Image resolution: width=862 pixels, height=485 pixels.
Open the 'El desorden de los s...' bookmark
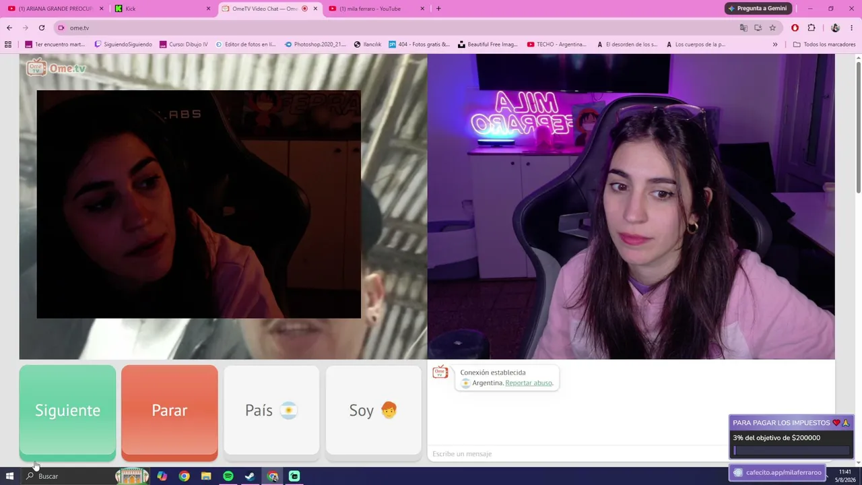[627, 44]
